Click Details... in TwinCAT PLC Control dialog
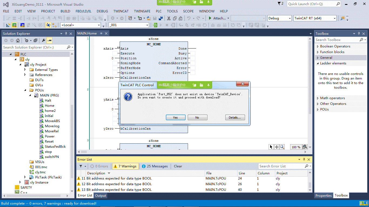 tap(235, 118)
